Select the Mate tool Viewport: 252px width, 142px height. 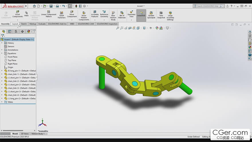[x=26, y=14]
